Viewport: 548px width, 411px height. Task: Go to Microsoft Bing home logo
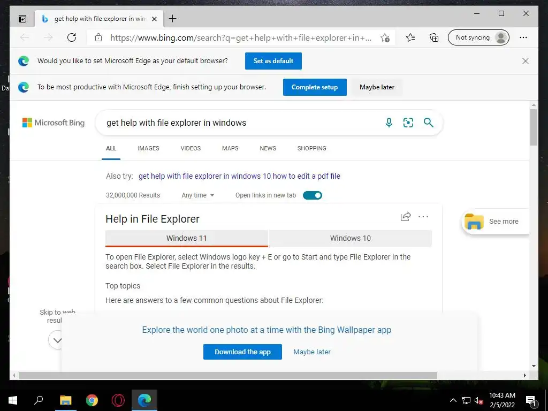pos(54,123)
